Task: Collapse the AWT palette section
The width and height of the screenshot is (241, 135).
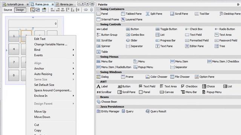Action: pyautogui.click(x=98, y=82)
